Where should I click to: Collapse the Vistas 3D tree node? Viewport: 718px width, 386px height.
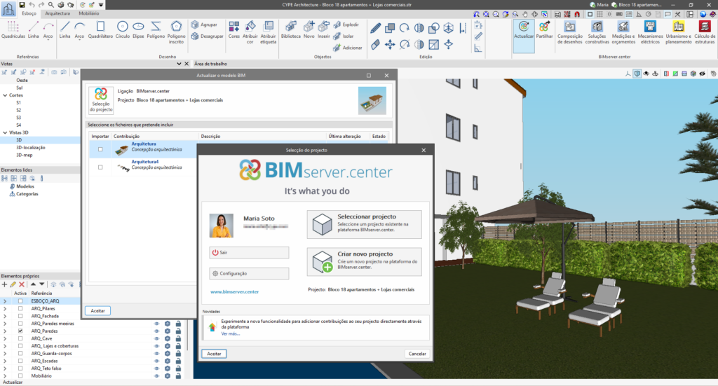pos(5,132)
